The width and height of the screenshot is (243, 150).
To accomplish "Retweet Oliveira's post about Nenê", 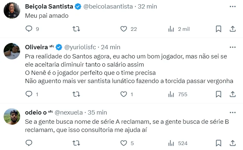I will pos(76,94).
